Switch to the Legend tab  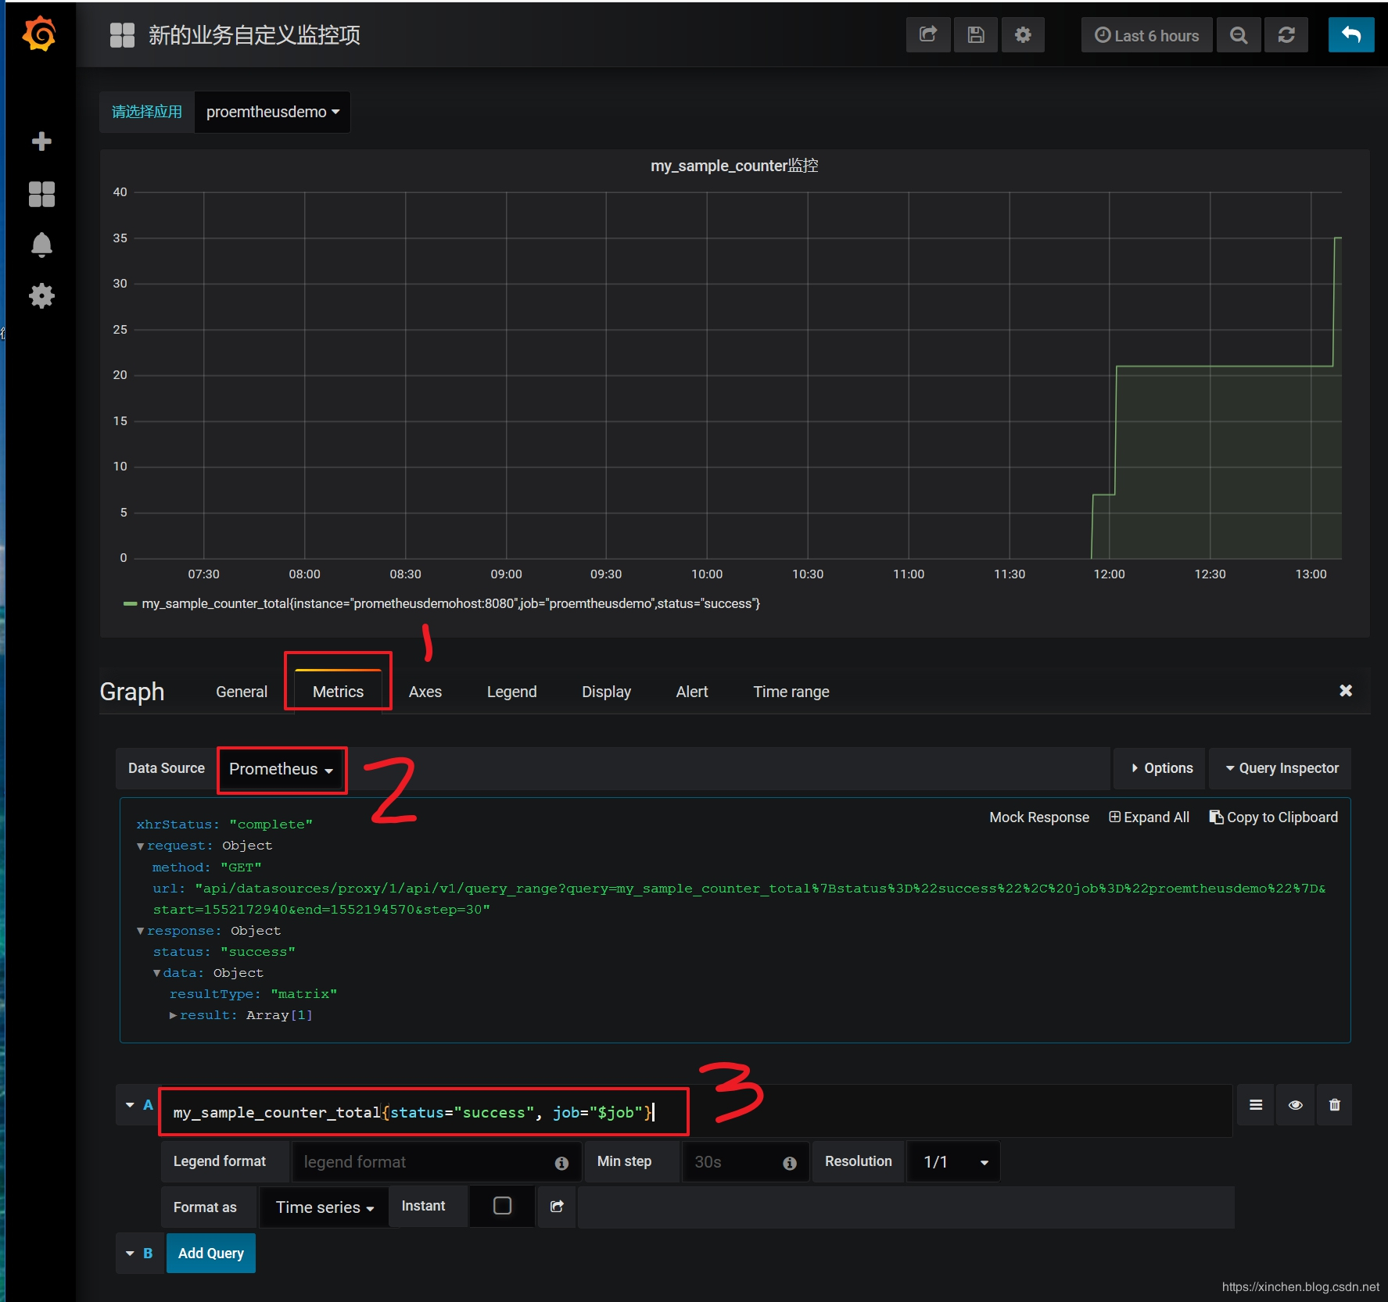(x=512, y=692)
